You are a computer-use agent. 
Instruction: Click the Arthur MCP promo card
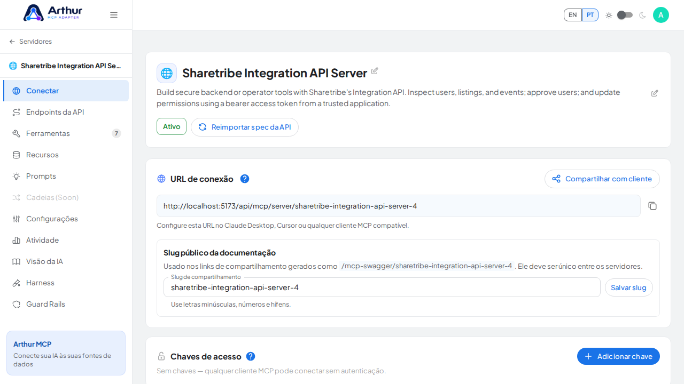[66, 353]
